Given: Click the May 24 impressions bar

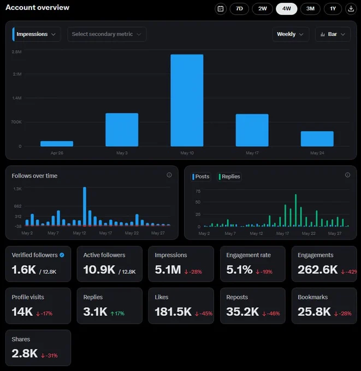Looking at the screenshot, I should (317, 139).
